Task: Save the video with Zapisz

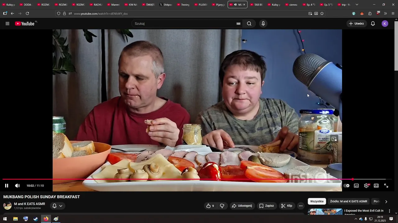Action: (x=266, y=206)
